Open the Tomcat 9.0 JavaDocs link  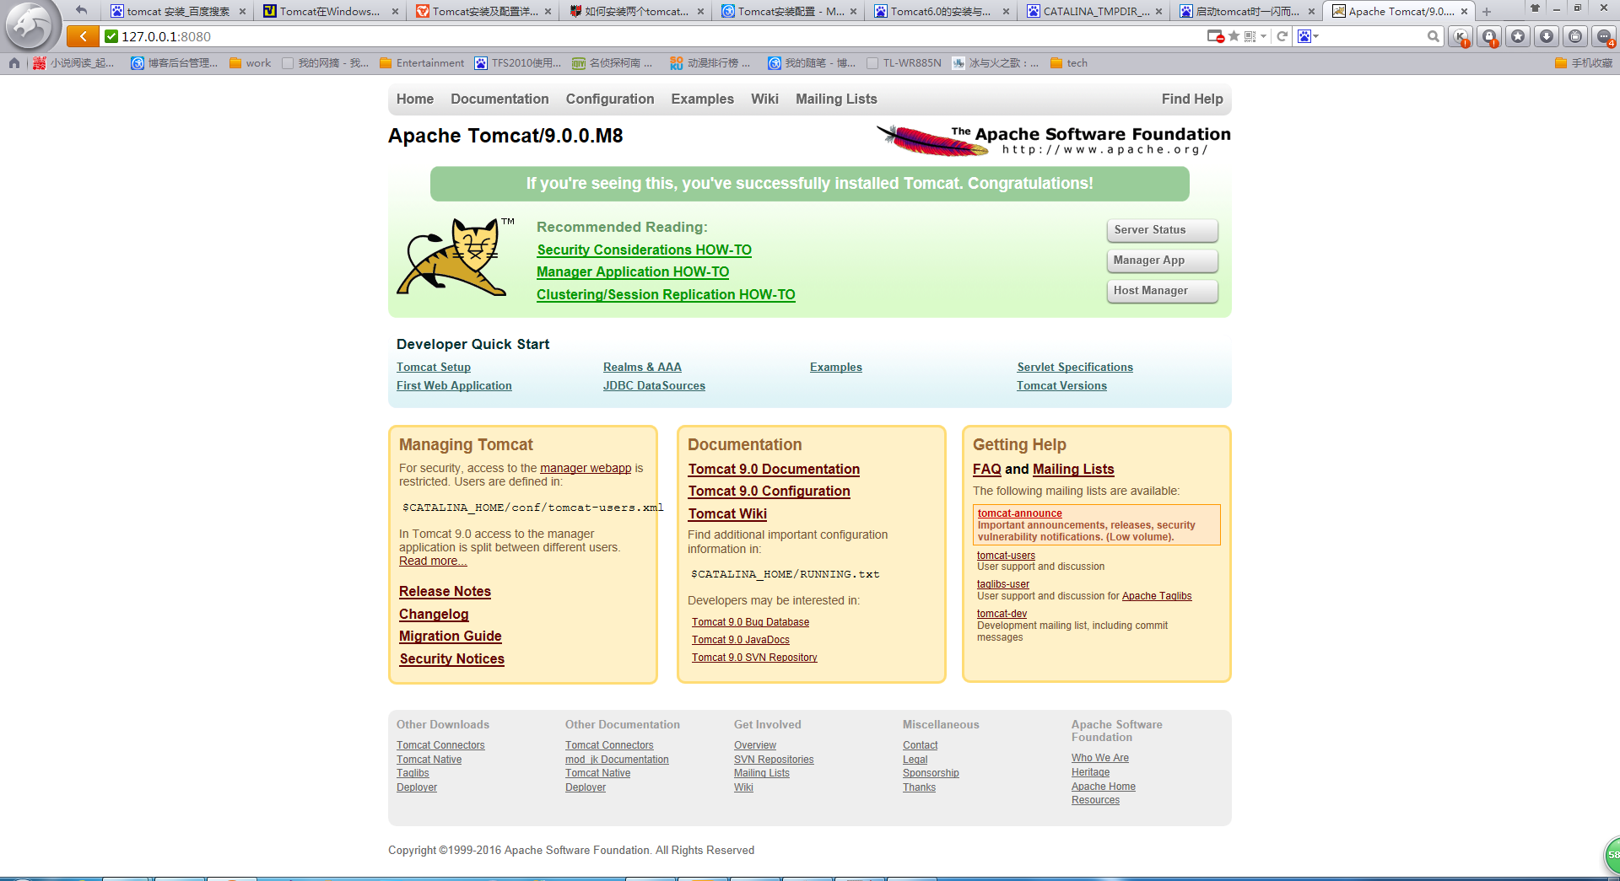[x=740, y=640]
